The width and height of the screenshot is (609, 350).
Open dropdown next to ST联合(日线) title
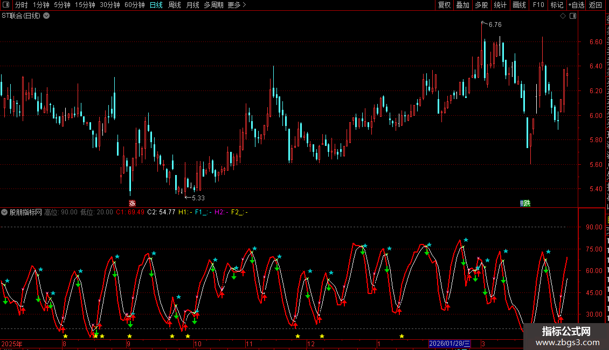click(46, 16)
